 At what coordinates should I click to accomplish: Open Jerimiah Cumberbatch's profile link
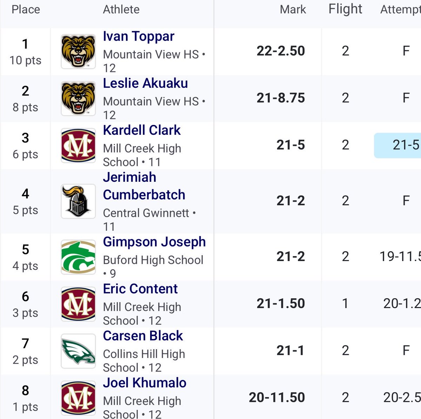tap(144, 186)
